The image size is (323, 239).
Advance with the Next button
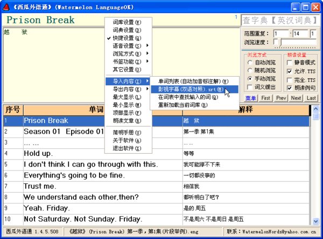point(296,98)
